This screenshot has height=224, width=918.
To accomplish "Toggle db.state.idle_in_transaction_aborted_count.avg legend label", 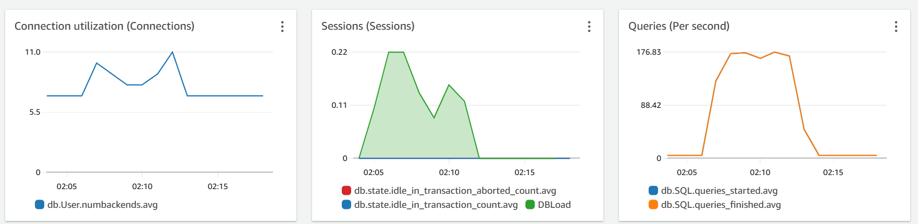I will click(455, 191).
